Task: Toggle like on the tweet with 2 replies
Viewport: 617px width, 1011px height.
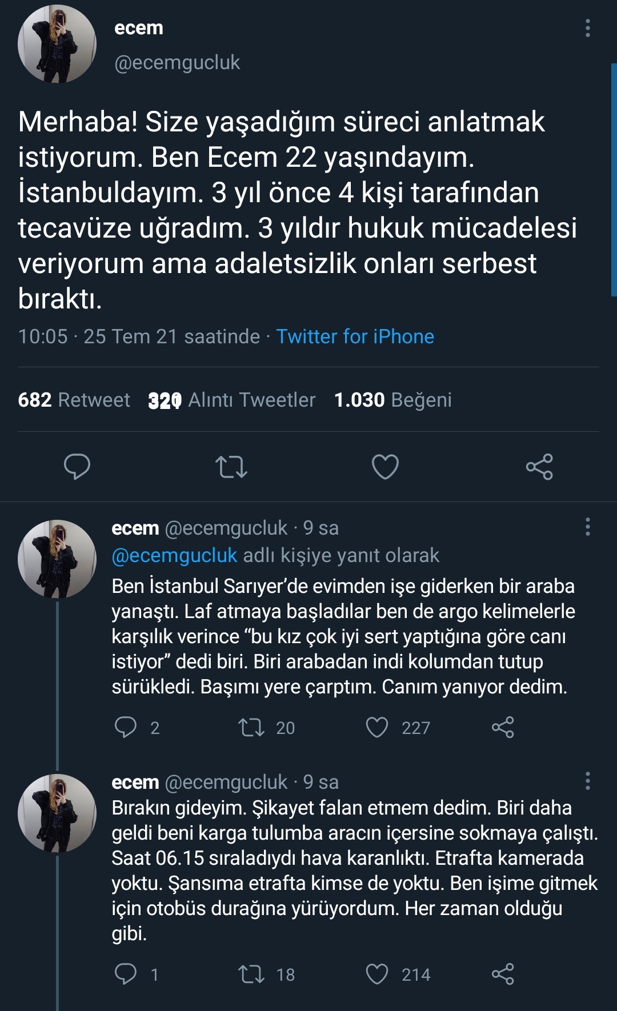Action: 377,727
